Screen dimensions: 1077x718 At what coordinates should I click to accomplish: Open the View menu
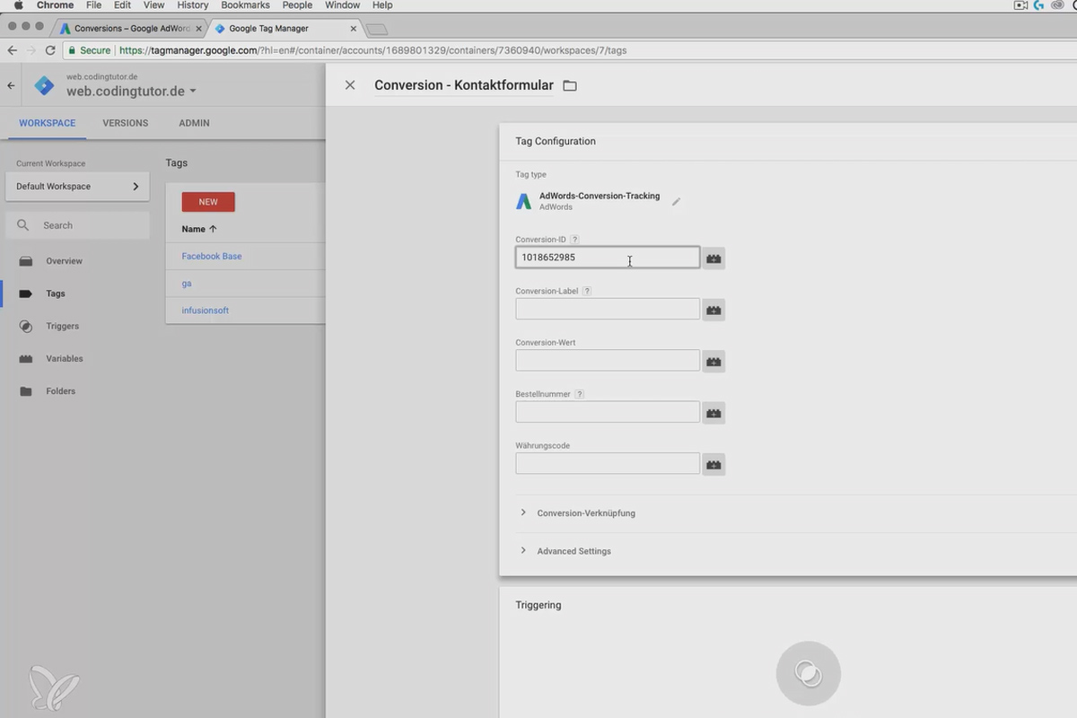153,5
